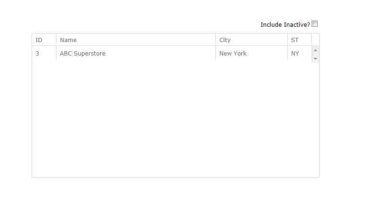
Task: Click the scrollbar track between the arrows
Action: click(x=315, y=54)
